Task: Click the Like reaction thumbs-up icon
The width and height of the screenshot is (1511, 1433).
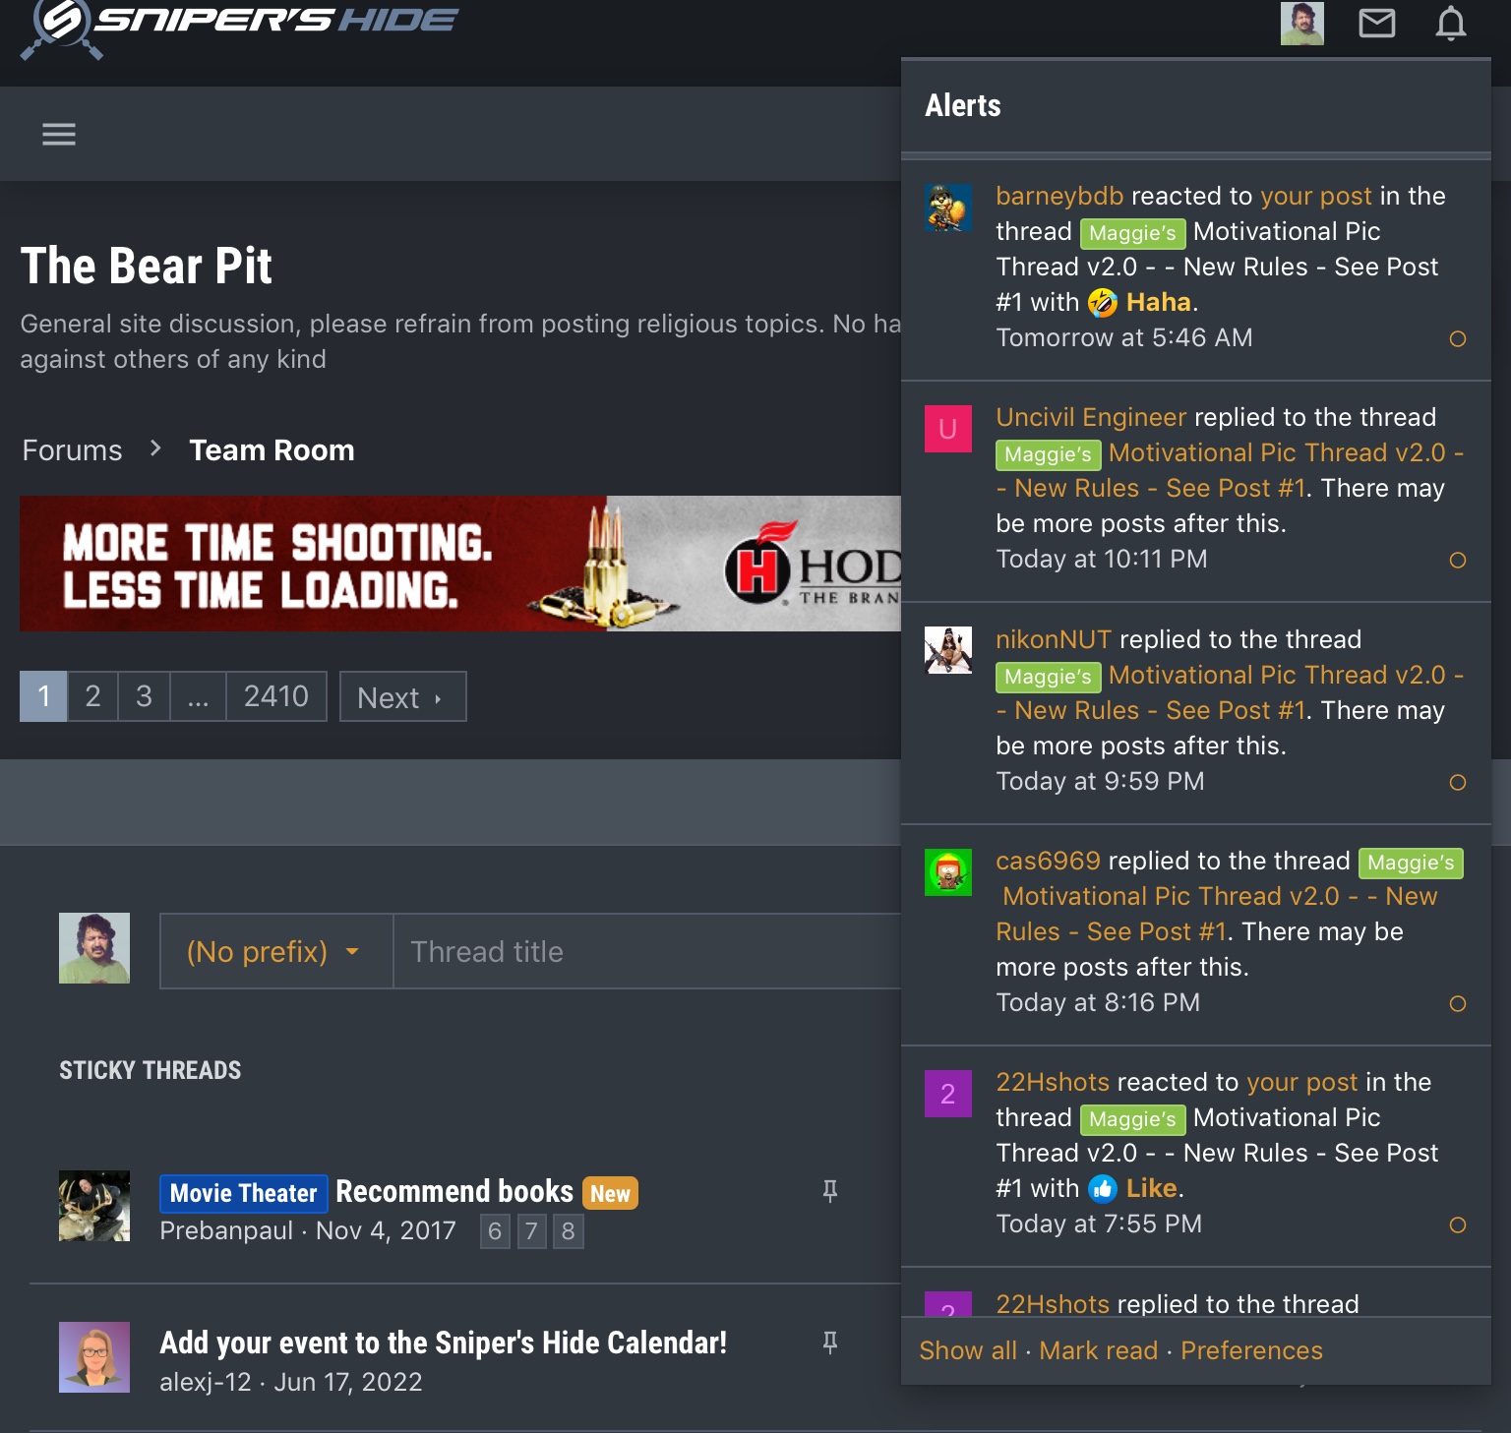Action: [1103, 1189]
